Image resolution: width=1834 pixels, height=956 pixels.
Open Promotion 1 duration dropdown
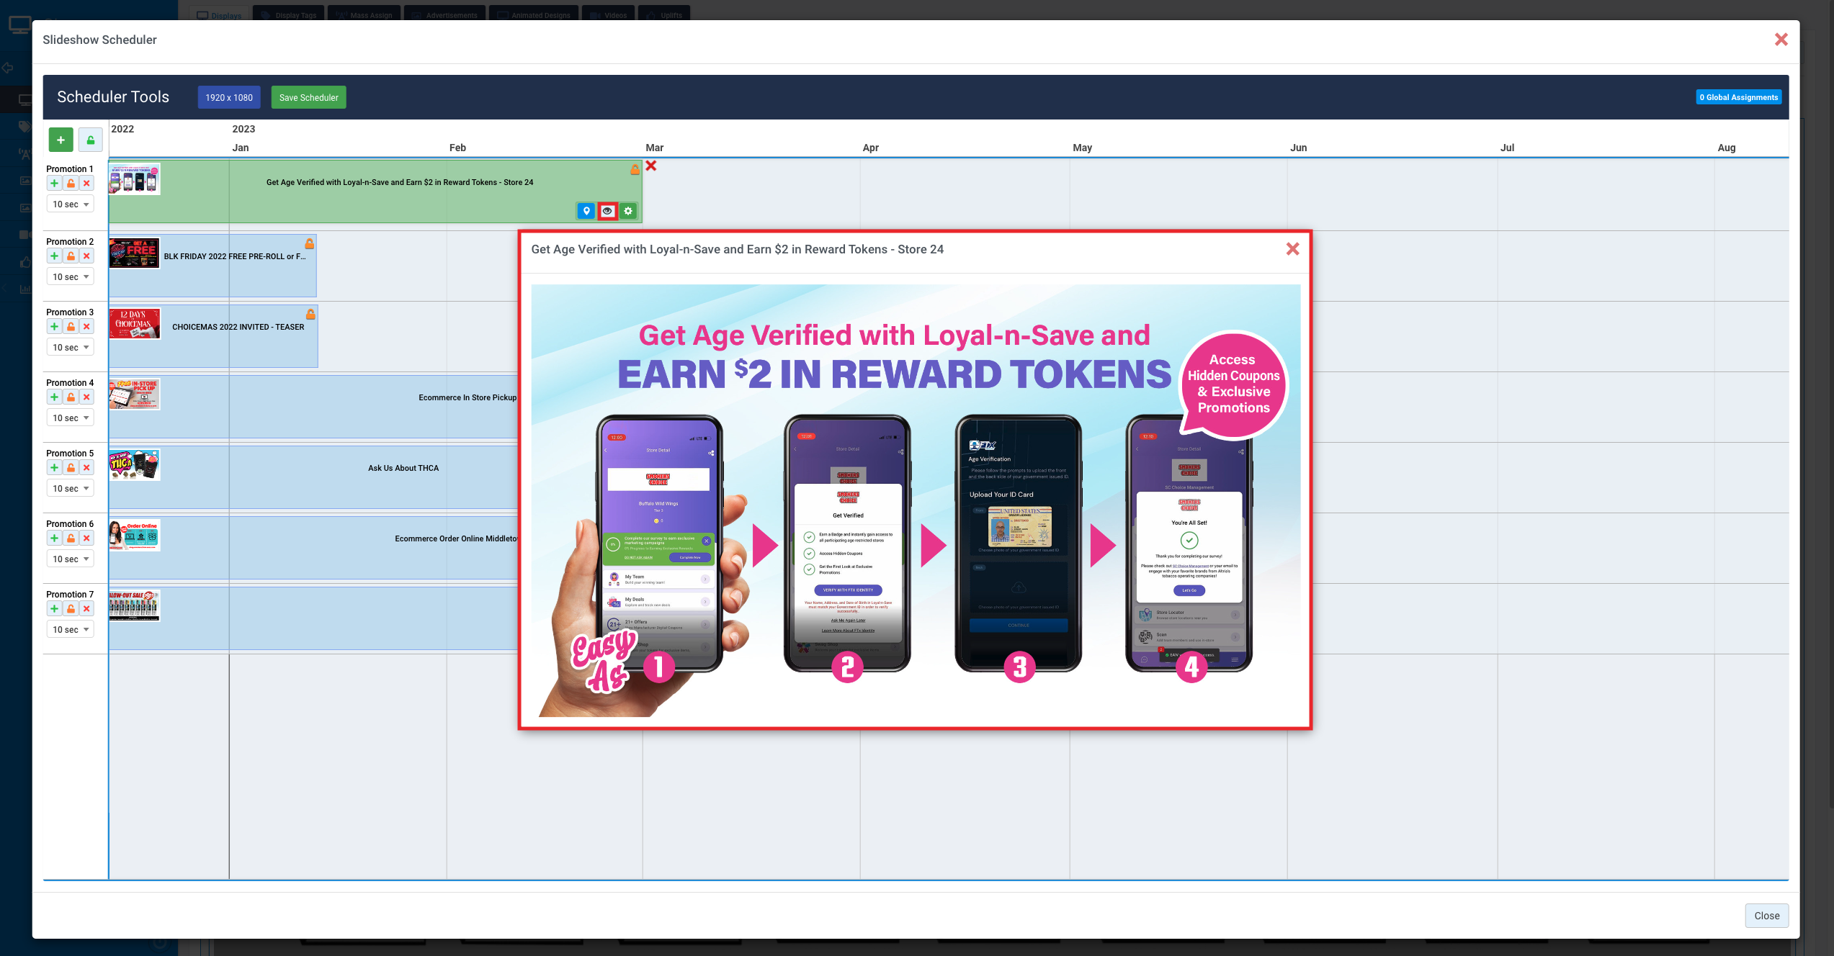tap(71, 204)
